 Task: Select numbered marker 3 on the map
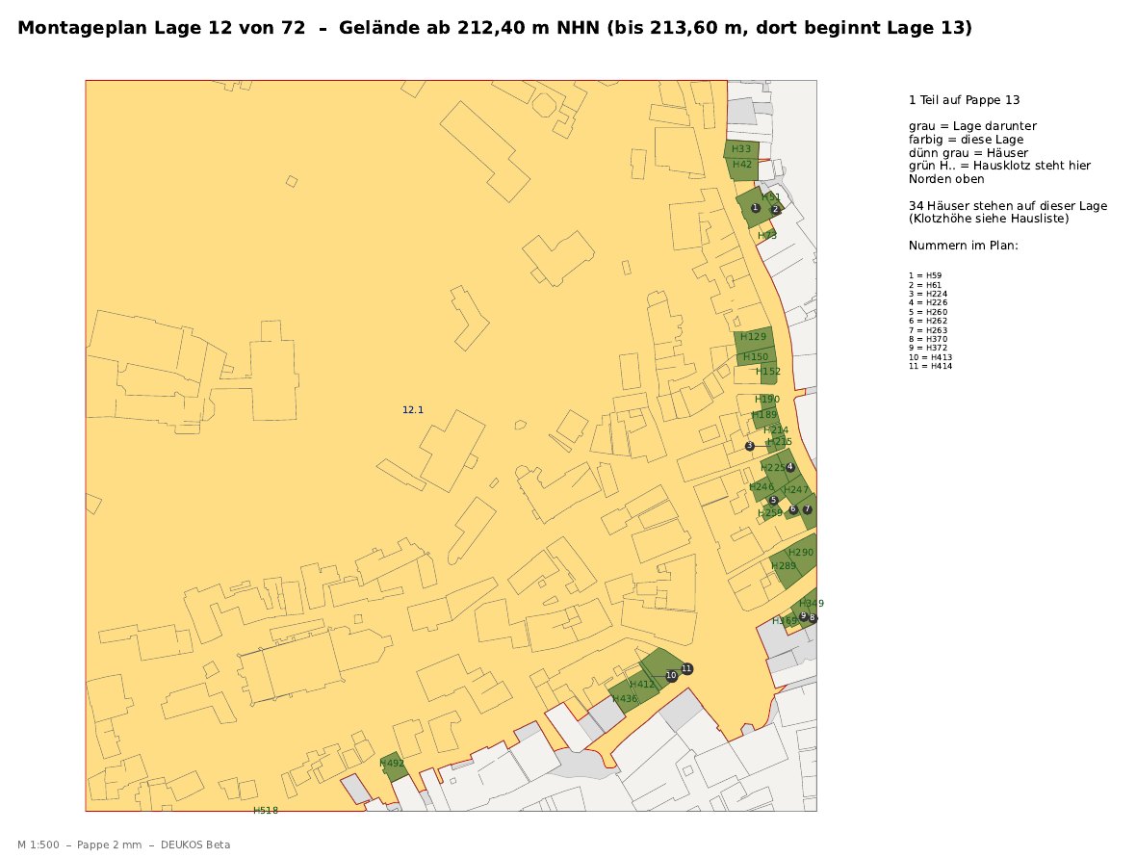click(750, 446)
